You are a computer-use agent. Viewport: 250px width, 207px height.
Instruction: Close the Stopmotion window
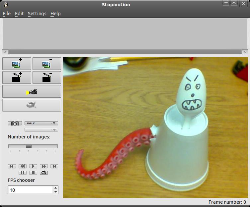[x=243, y=4]
